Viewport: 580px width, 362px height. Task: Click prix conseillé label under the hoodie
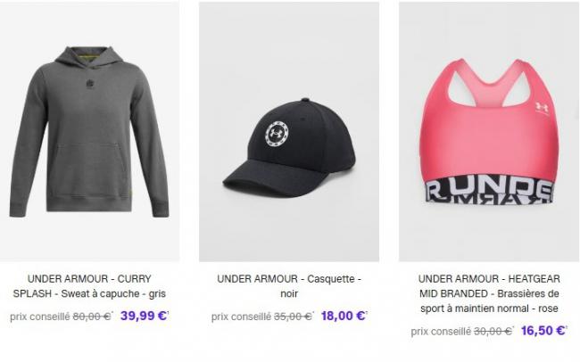tap(40, 317)
